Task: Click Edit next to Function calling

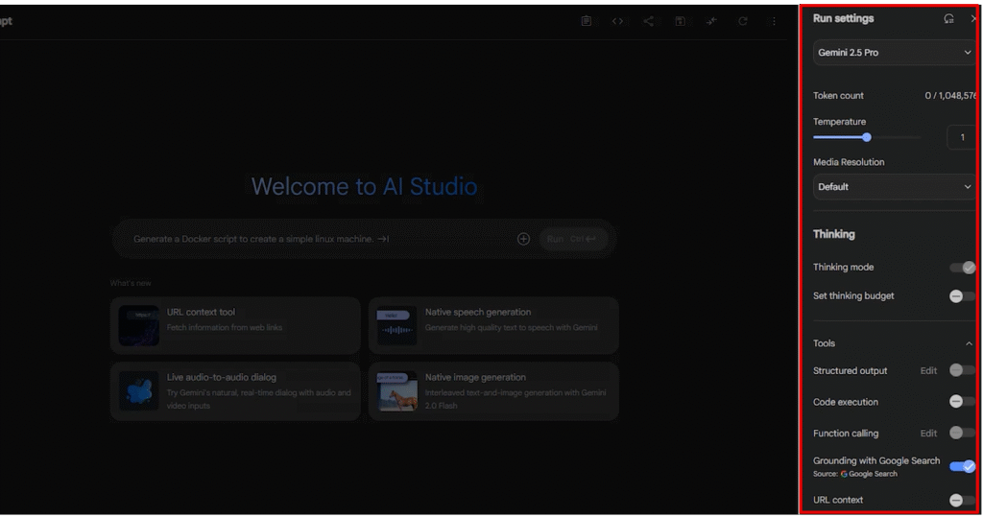Action: tap(928, 433)
